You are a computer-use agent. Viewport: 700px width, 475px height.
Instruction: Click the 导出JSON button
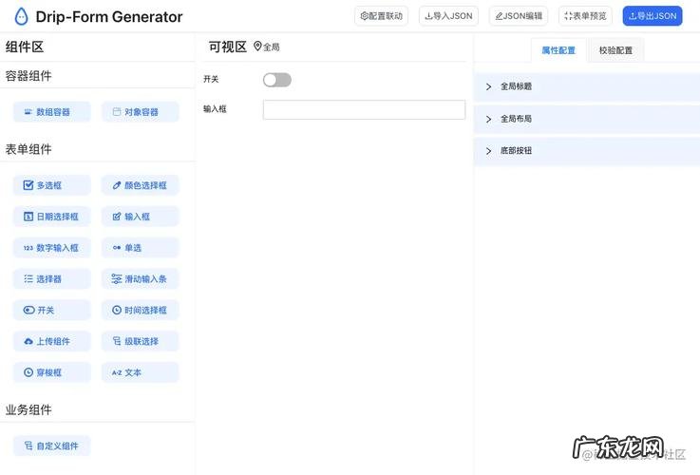(653, 16)
